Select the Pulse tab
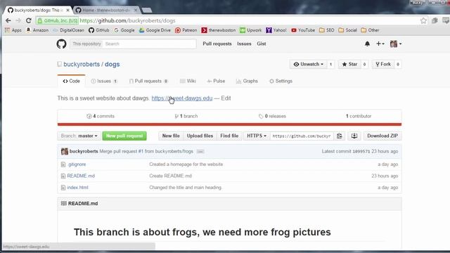The width and height of the screenshot is (450, 253). click(216, 82)
